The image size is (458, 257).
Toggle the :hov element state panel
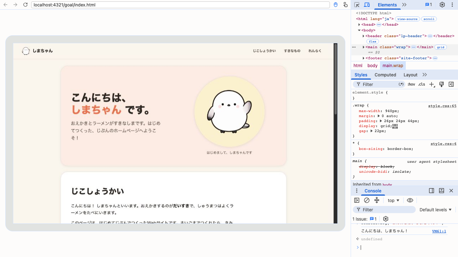(x=411, y=84)
